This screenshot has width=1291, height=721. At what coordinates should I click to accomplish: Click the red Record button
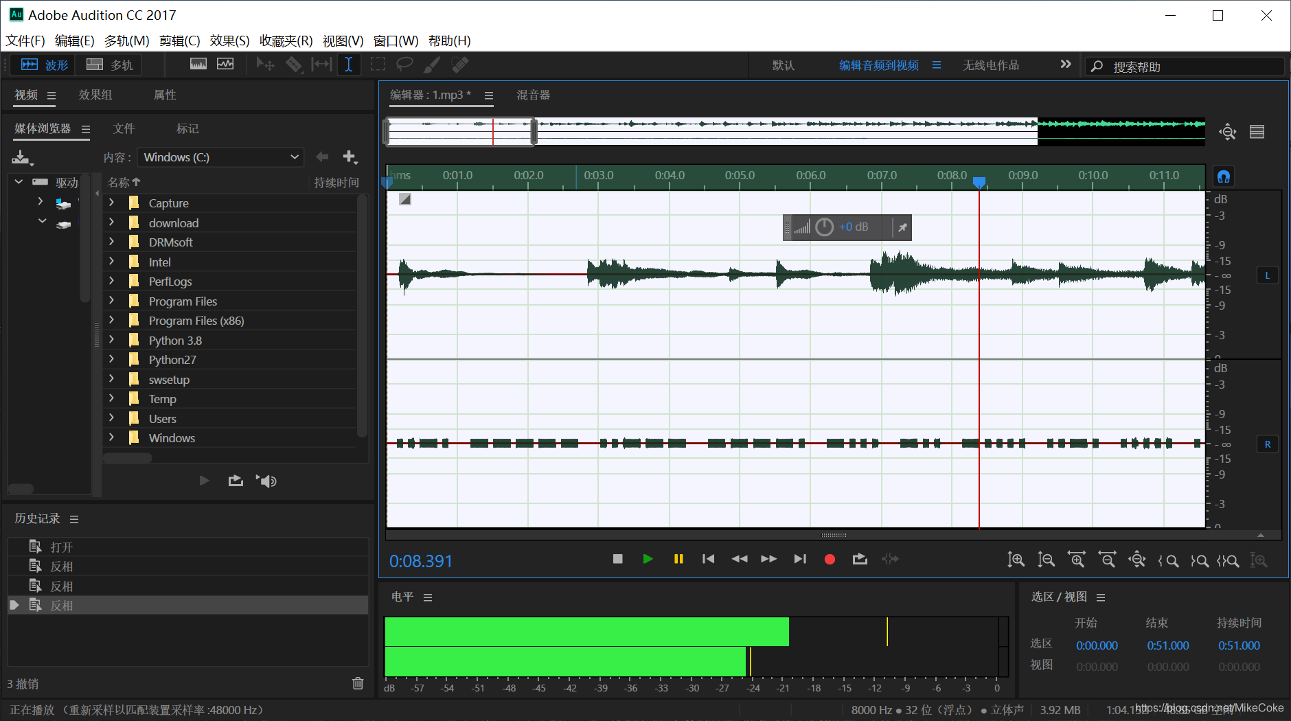[830, 560]
